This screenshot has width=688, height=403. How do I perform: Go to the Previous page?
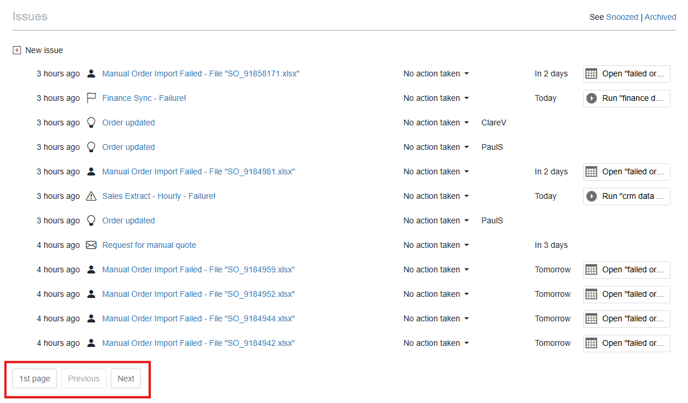84,379
